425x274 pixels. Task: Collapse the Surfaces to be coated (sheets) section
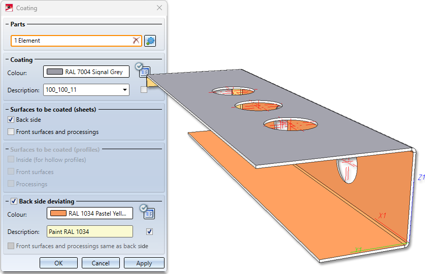tap(7, 110)
